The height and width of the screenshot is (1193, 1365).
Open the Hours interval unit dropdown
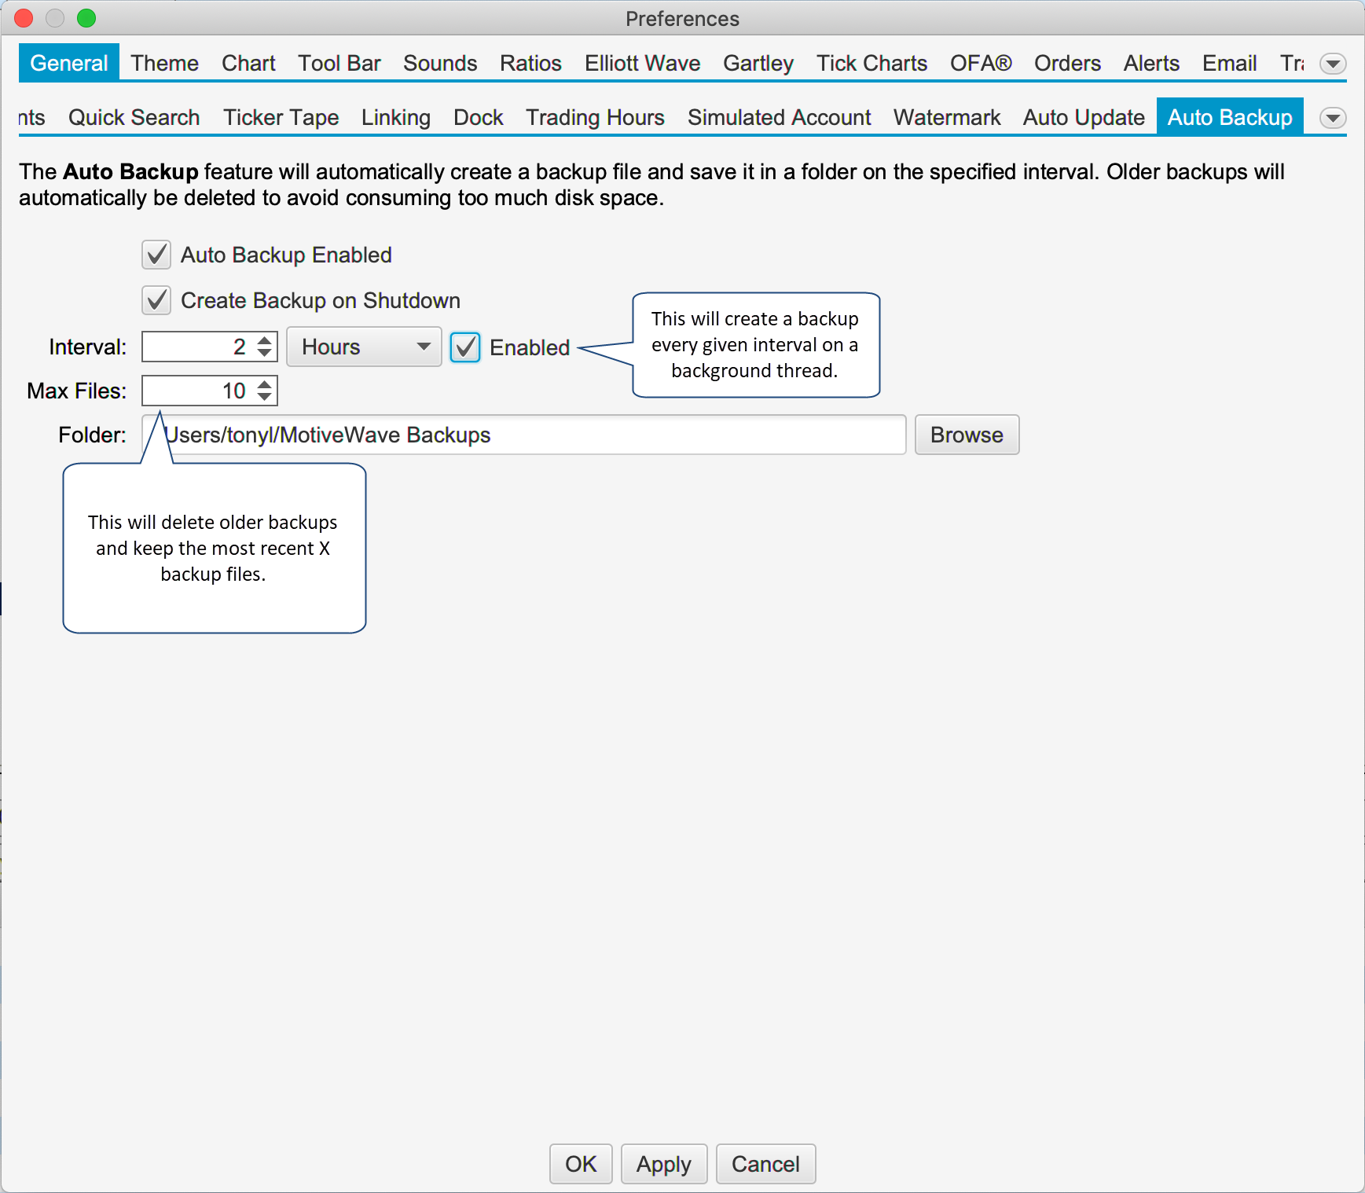tap(364, 347)
